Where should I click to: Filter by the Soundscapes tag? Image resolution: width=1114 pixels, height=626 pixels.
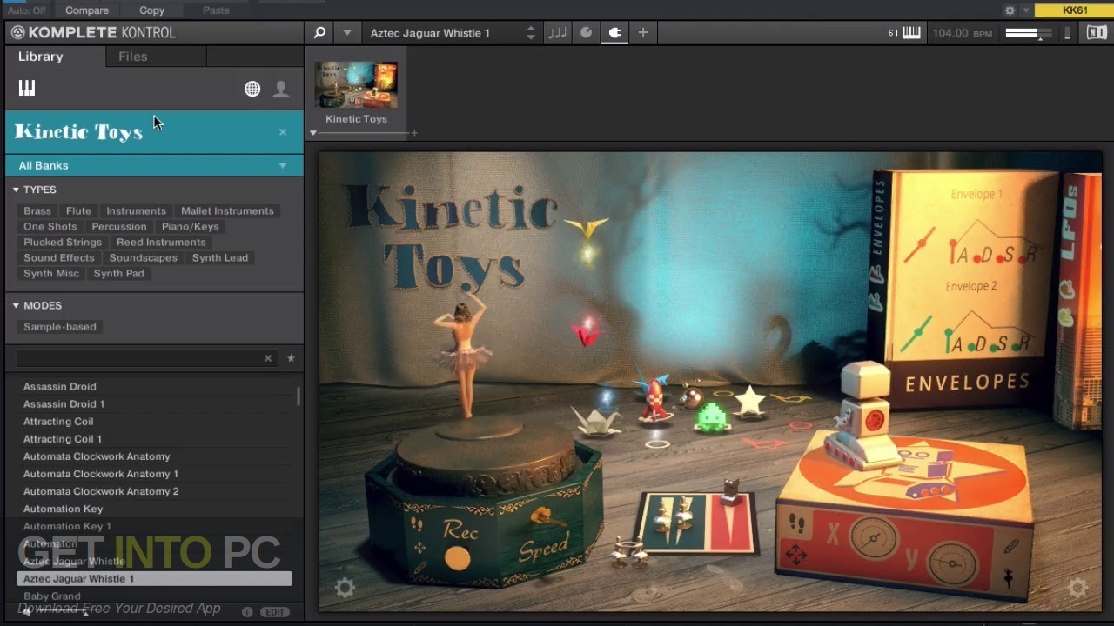pos(144,257)
